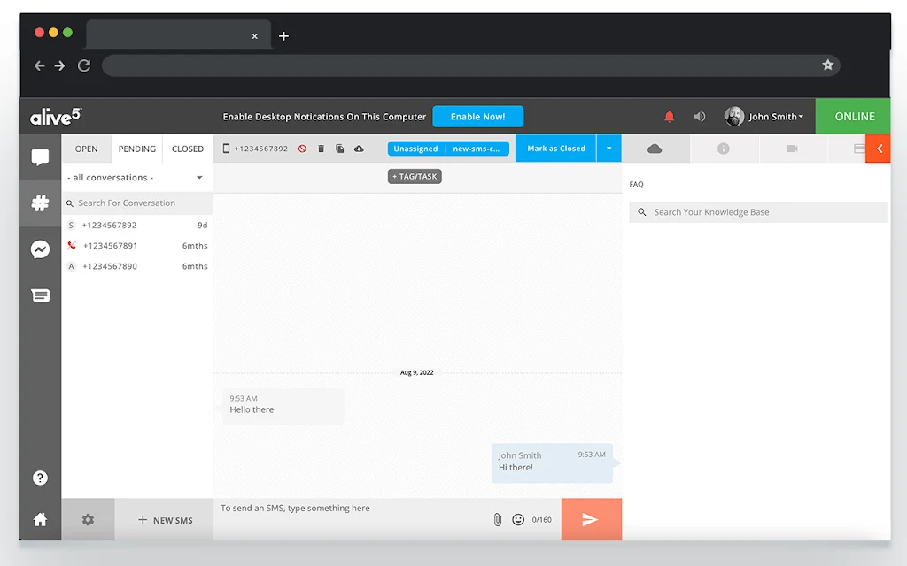Click the red notification bell
The height and width of the screenshot is (566, 907).
670,117
